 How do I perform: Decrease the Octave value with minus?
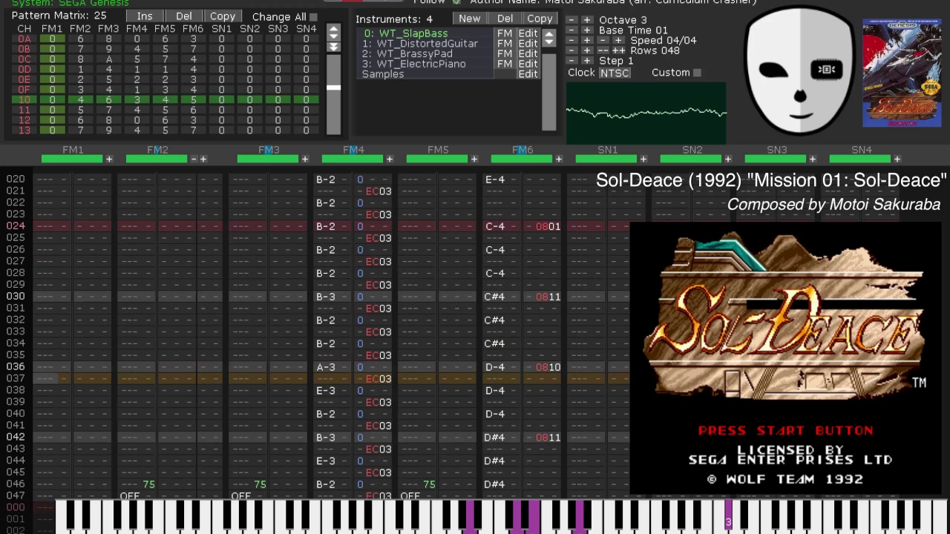(x=571, y=20)
